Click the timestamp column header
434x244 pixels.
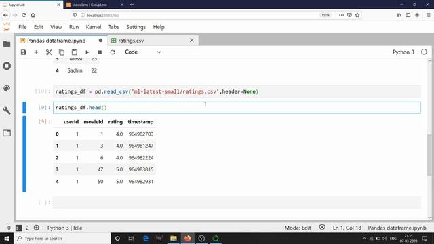(x=140, y=122)
